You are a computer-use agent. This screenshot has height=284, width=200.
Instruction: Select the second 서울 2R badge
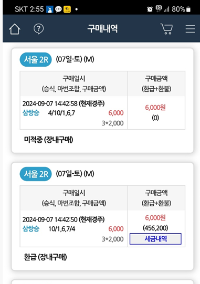[36, 174]
